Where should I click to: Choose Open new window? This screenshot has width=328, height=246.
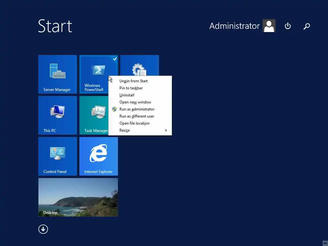(x=140, y=102)
